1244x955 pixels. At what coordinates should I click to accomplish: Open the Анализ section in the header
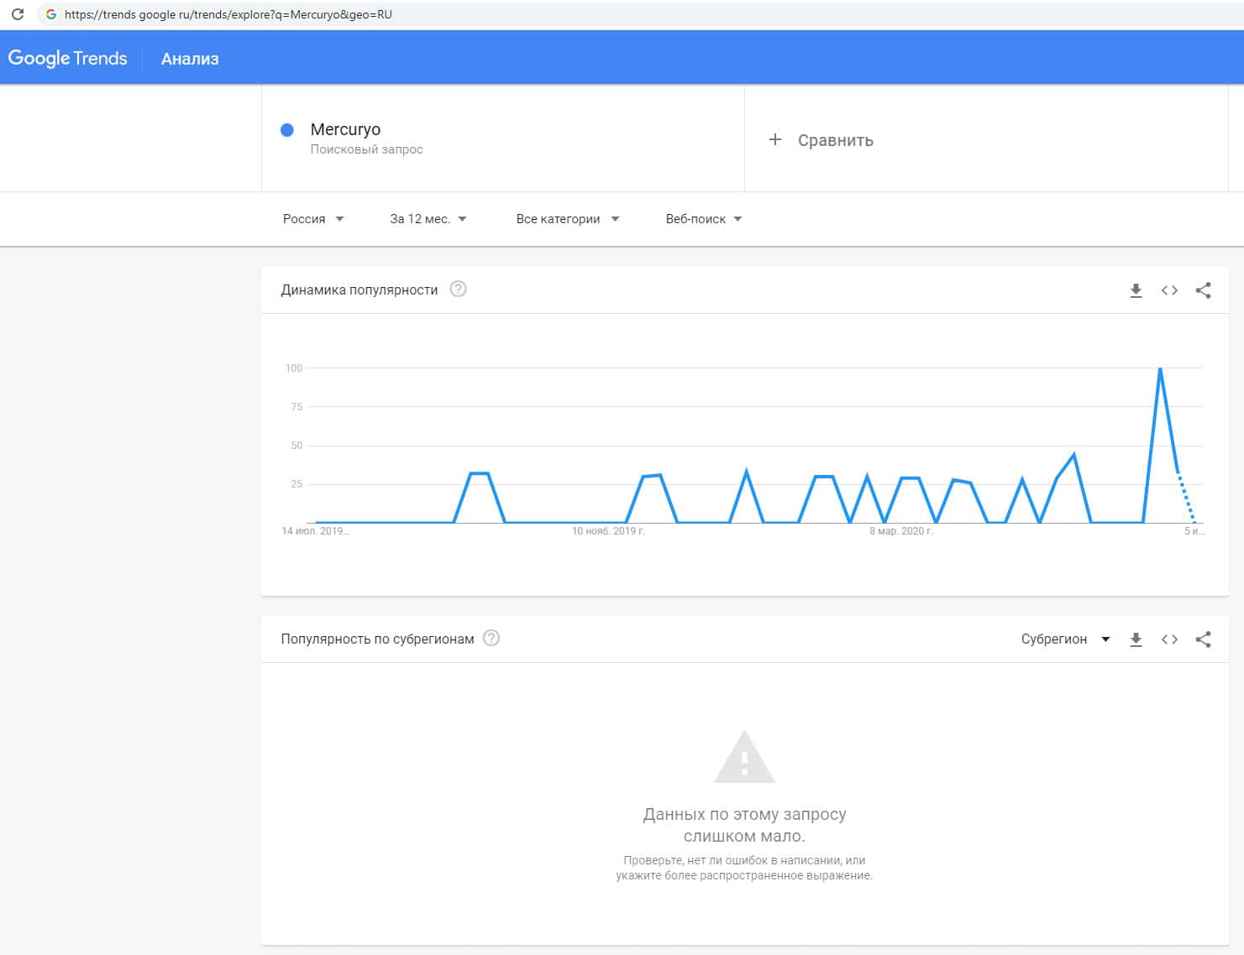(190, 59)
